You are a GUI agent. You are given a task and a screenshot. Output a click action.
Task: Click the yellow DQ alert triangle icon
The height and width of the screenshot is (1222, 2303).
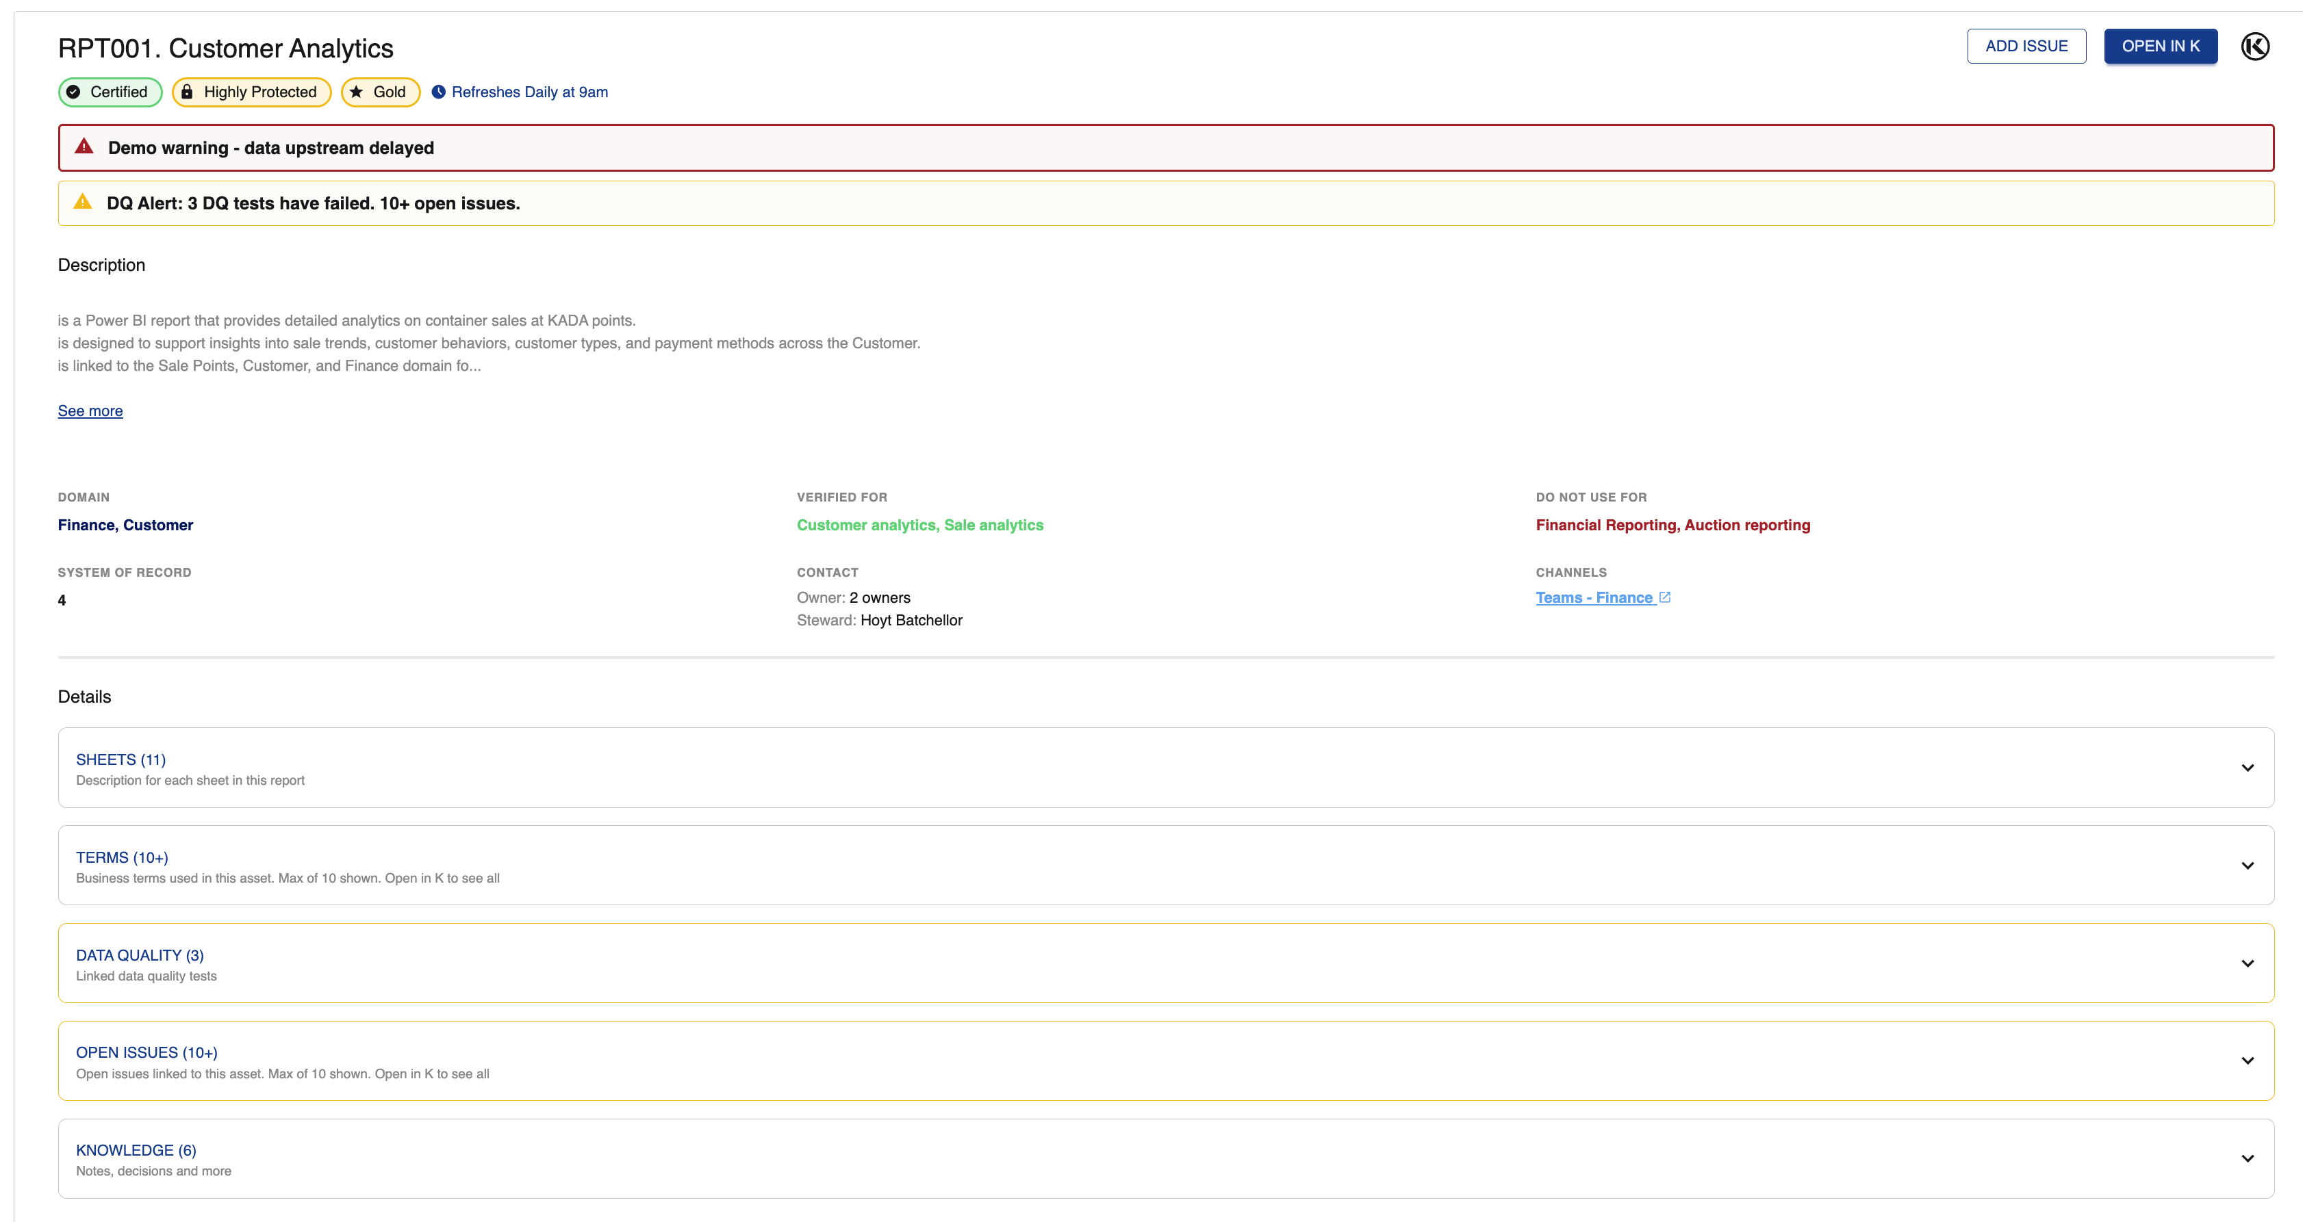tap(82, 202)
